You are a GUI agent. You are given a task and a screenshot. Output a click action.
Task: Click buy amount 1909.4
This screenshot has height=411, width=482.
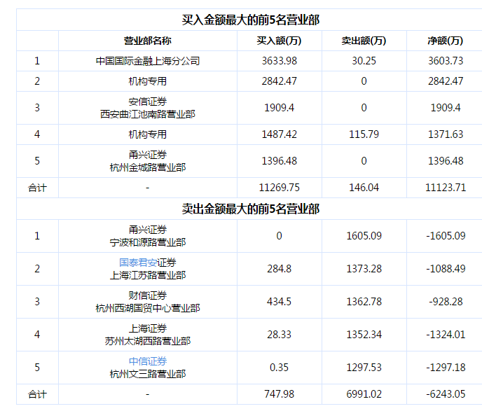(x=279, y=108)
